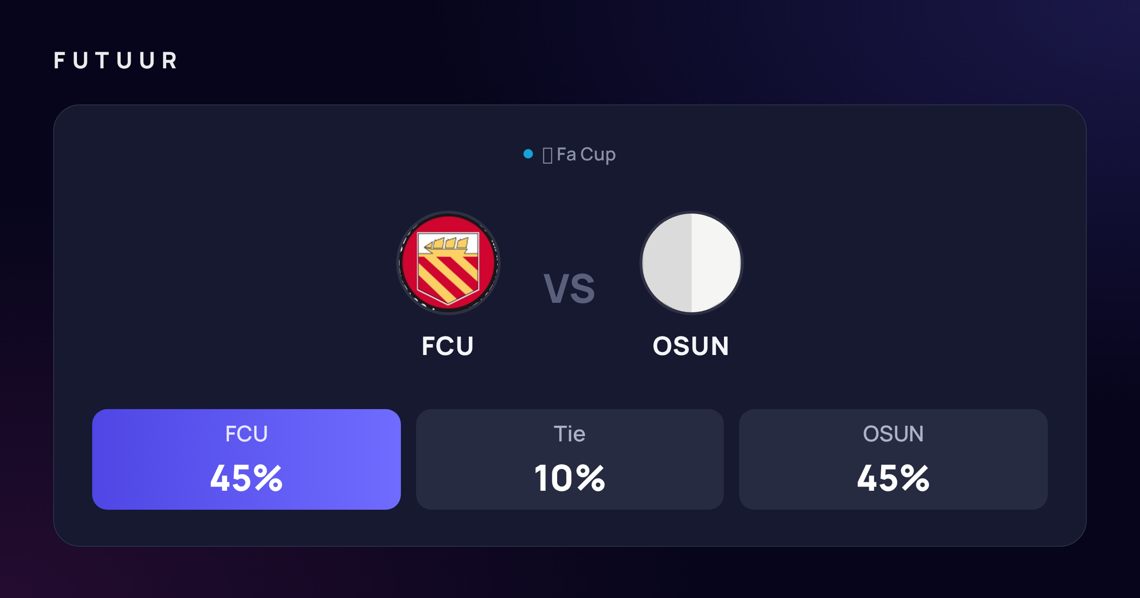Click the 10% value in Tie box
The width and height of the screenshot is (1140, 598).
[x=570, y=478]
